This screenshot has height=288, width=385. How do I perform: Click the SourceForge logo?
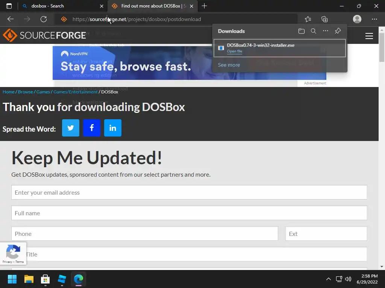(x=44, y=35)
